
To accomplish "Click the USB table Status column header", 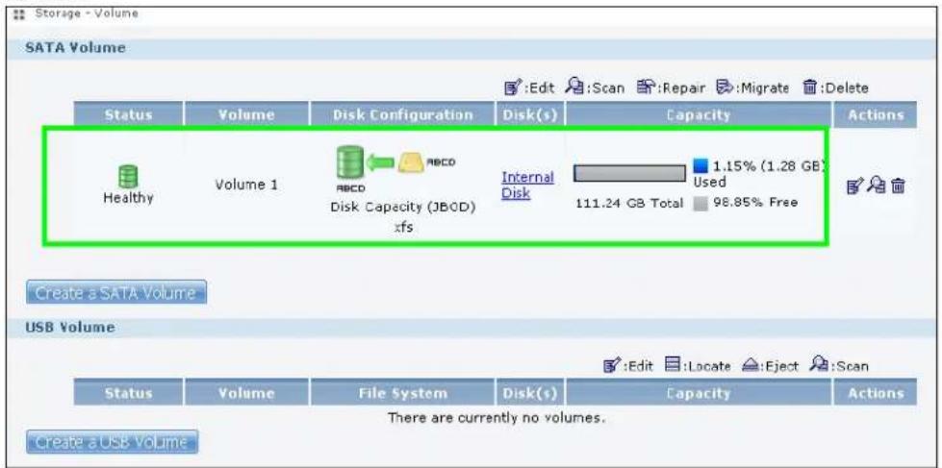I will point(128,394).
